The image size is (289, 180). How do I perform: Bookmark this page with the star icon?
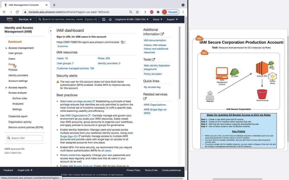point(137,12)
